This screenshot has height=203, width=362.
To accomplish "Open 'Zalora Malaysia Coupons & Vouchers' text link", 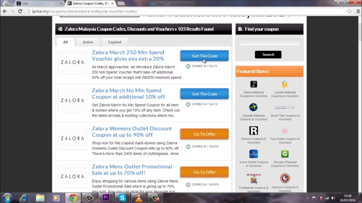I will [x=254, y=94].
